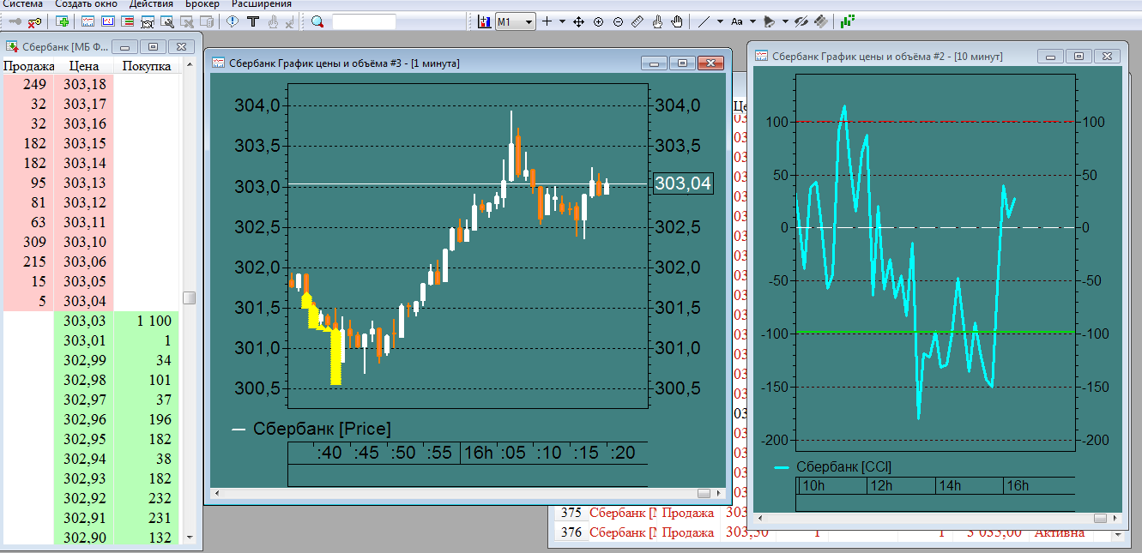
Task: Select the 303,18 ask price row
Action: (92, 84)
